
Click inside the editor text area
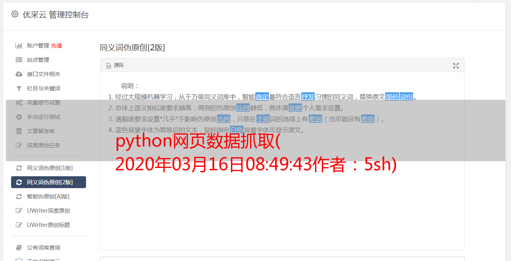282,190
